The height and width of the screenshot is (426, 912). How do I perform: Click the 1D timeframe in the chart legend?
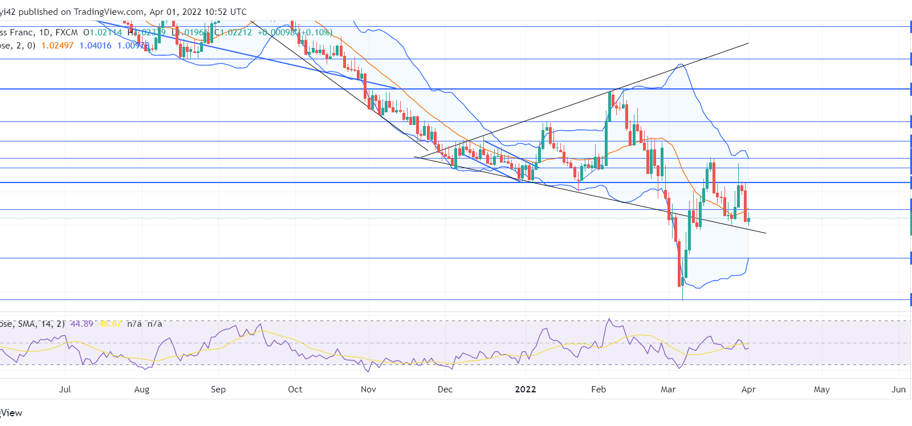click(45, 33)
